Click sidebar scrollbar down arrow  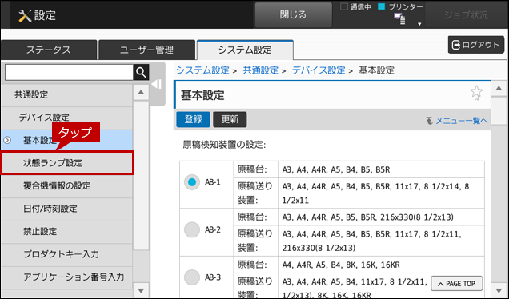tap(141, 290)
